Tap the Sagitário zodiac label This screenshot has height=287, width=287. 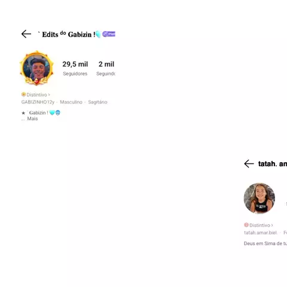(97, 102)
